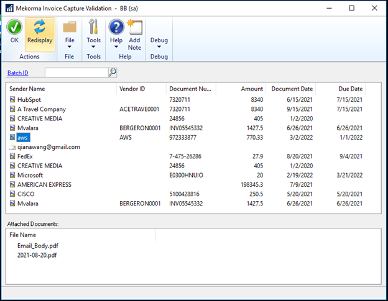Select the aws sender entry
Viewport: 388px width, 301px height.
tap(23, 138)
